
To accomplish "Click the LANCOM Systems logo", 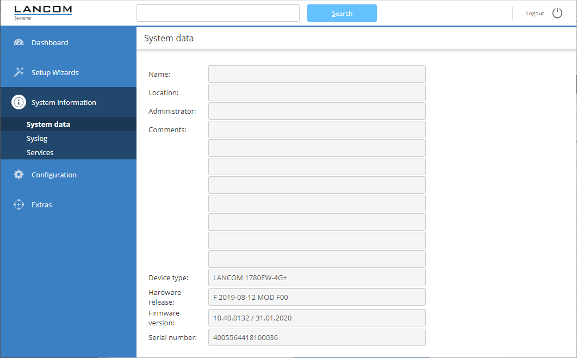I will click(x=43, y=13).
